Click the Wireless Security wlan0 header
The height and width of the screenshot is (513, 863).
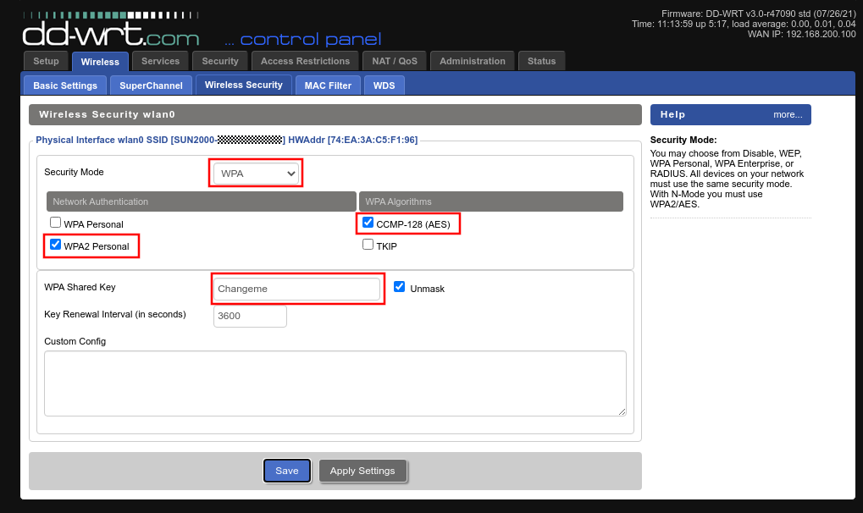click(335, 114)
